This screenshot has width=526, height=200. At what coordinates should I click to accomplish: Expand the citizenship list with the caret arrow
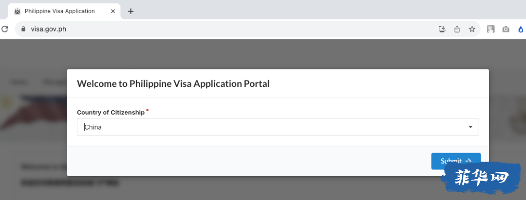[x=470, y=127]
